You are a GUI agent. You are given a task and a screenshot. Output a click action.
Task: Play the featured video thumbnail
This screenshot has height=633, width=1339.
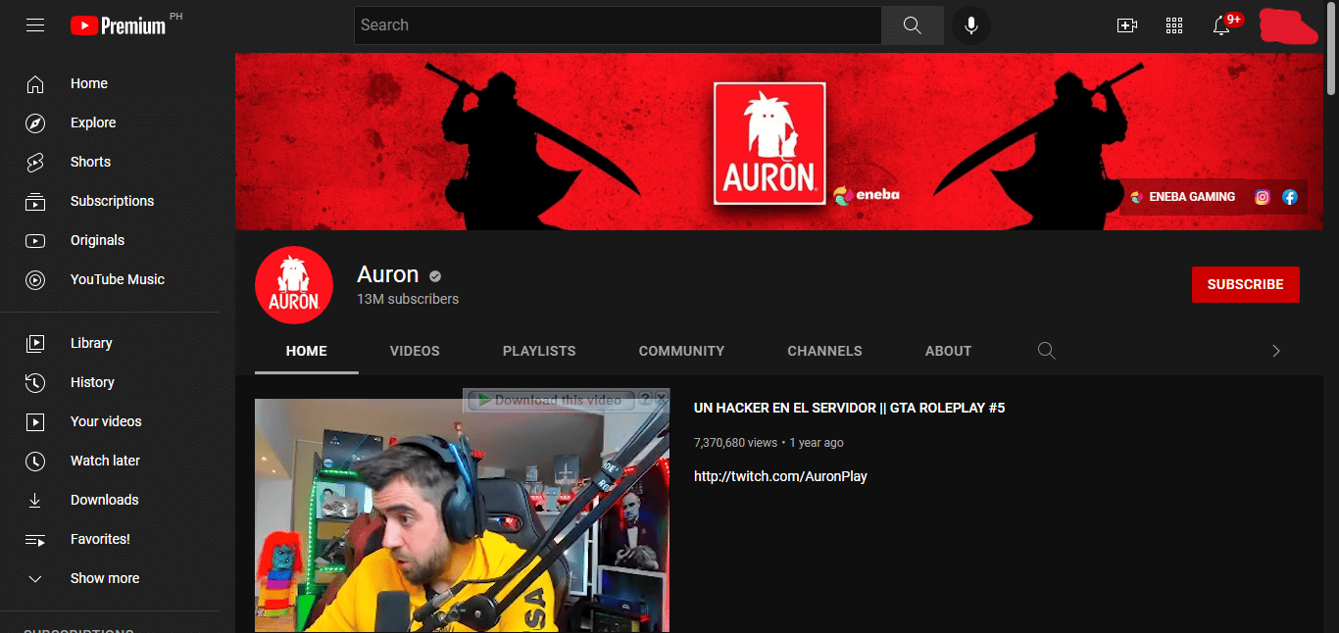click(x=462, y=514)
